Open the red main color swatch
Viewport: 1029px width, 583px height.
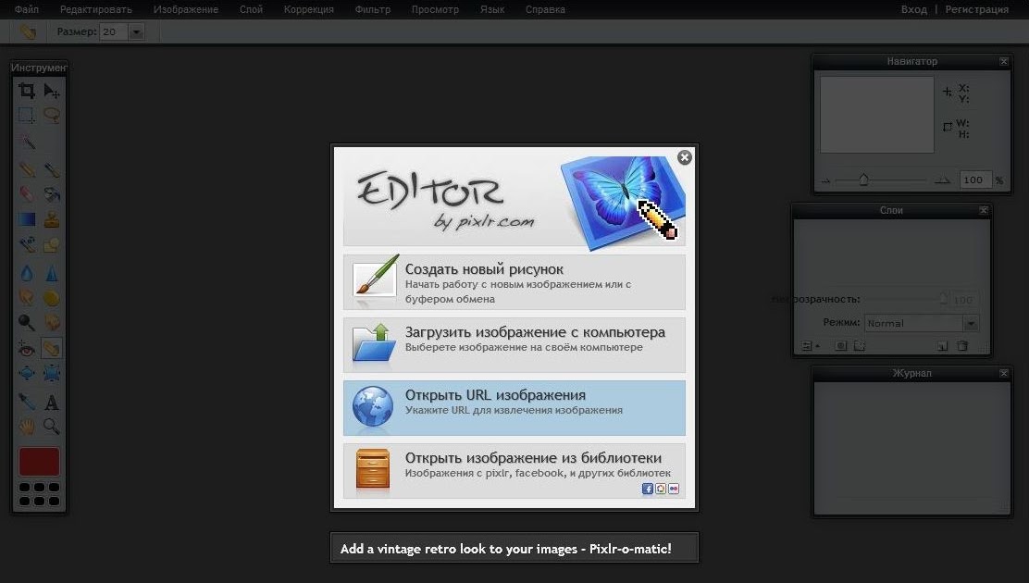pos(40,462)
